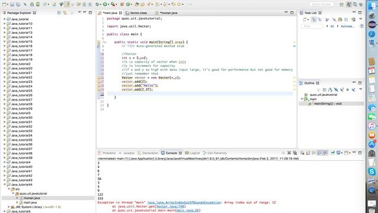The width and height of the screenshot is (378, 213).
Task: Switch to the Vector.class editor tab
Action: point(136,13)
